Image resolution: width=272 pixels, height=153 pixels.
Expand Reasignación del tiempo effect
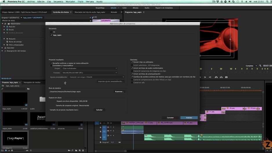pos(2,51)
